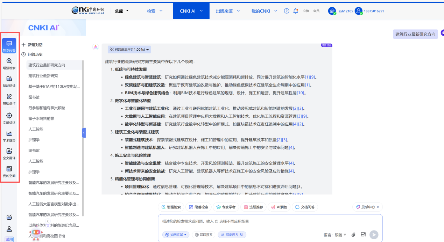
Task: Click the user question bubble 建筑行业最新研究方向
Action: [415, 34]
